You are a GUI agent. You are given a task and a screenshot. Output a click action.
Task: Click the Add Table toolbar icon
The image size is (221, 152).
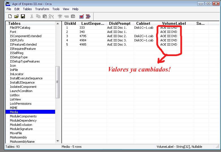click(x=60, y=16)
